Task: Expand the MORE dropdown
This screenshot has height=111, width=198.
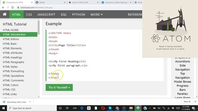Action: (97, 14)
